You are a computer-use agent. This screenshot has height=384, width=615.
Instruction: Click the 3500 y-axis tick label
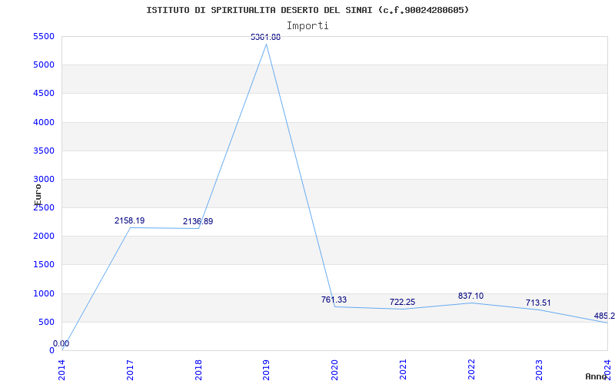pyautogui.click(x=44, y=151)
